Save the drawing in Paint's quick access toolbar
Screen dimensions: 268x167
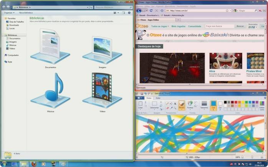pos(142,93)
